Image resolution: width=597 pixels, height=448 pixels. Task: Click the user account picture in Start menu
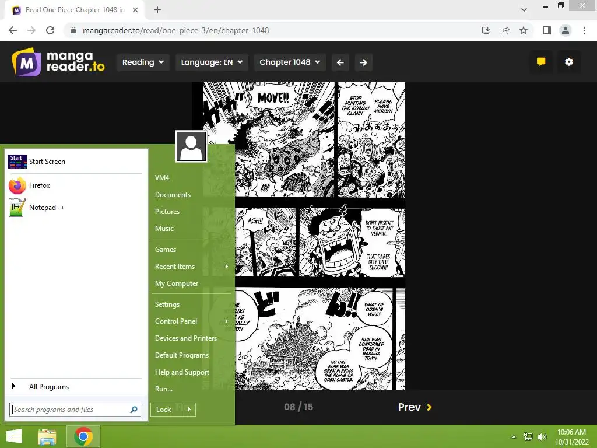(x=191, y=146)
